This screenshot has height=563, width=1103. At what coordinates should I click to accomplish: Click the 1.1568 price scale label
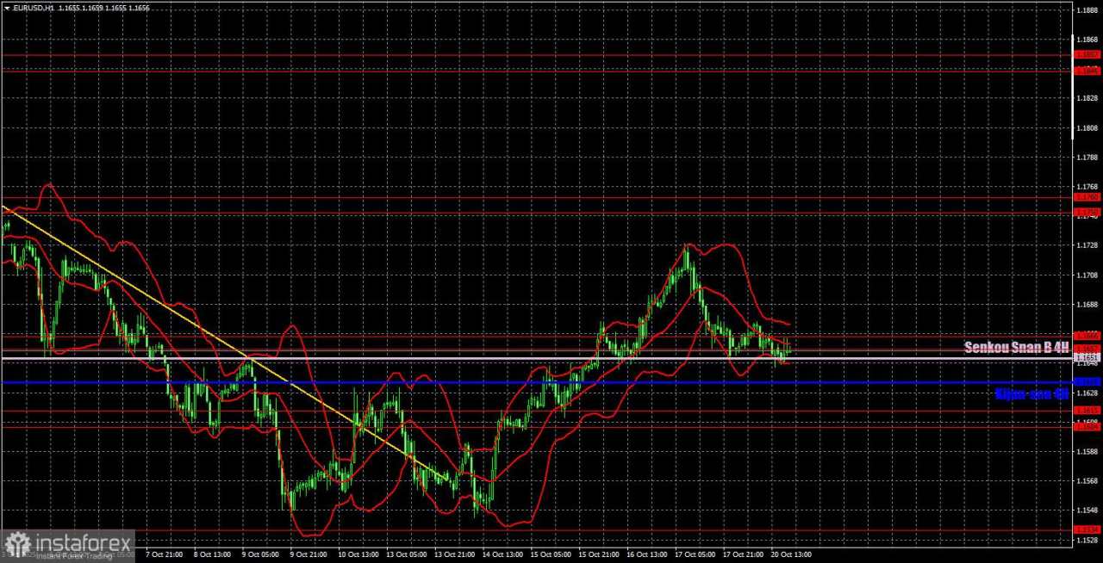point(1086,481)
